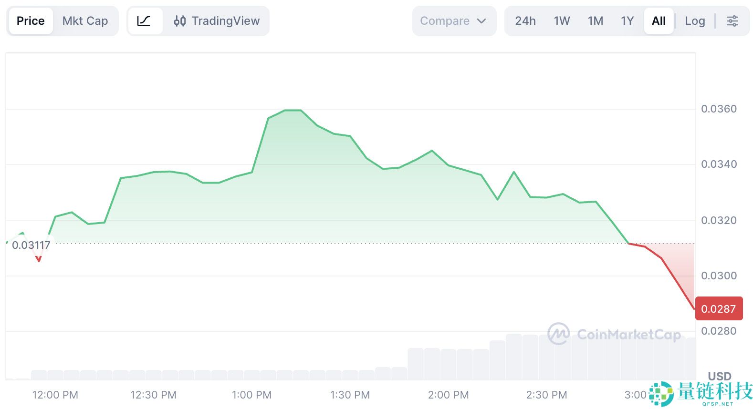The image size is (753, 409).
Task: Click the red 0.0287 current price label
Action: [719, 309]
